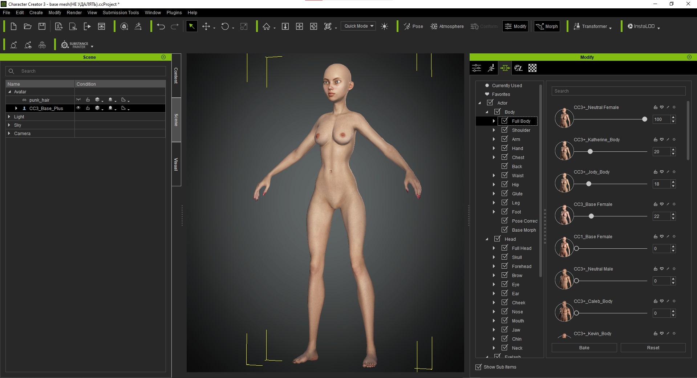
Task: Open the Substance Painter launcher
Action: pos(75,45)
